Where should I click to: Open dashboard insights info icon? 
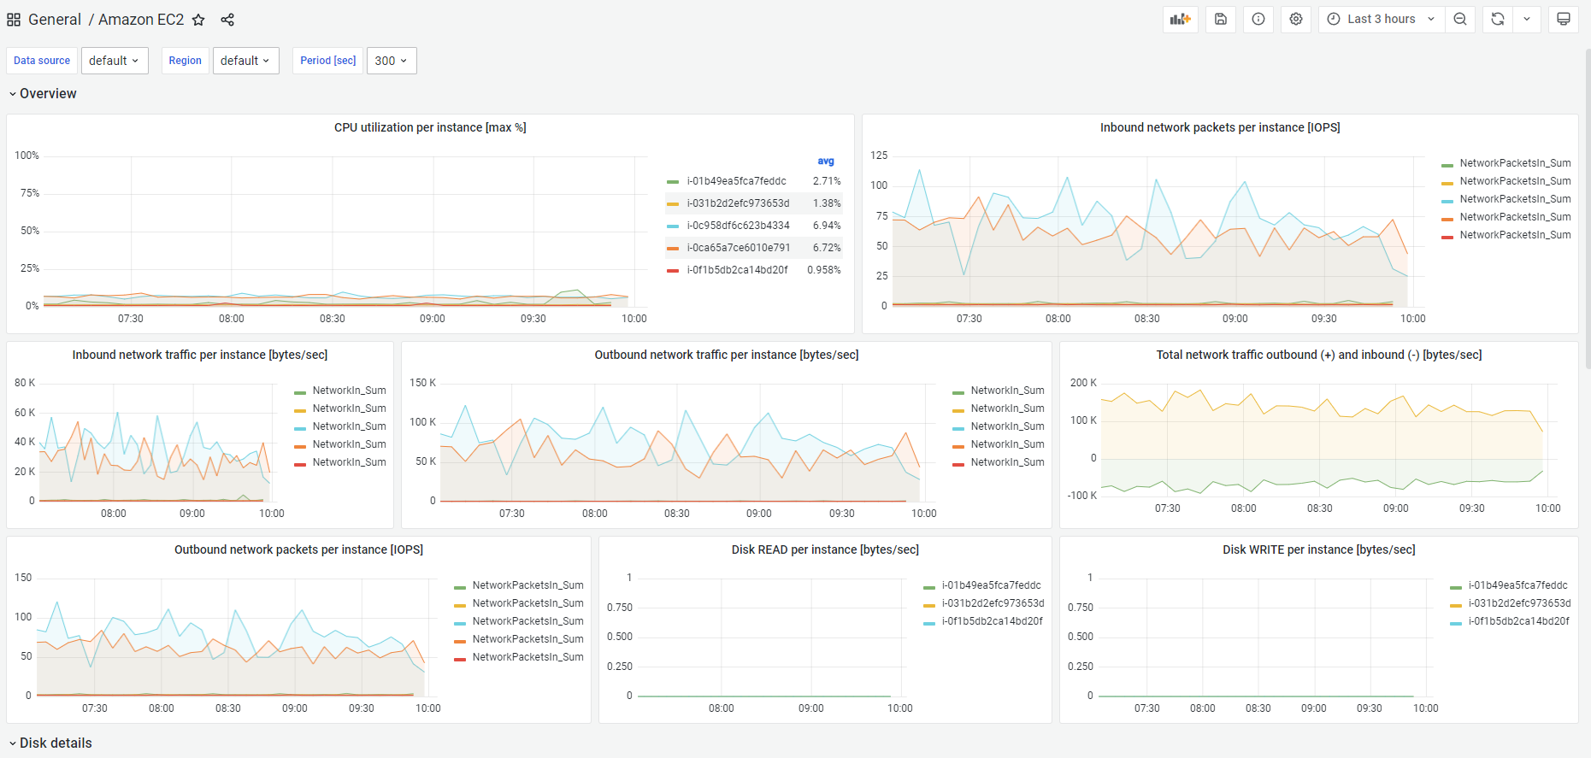[x=1258, y=19]
